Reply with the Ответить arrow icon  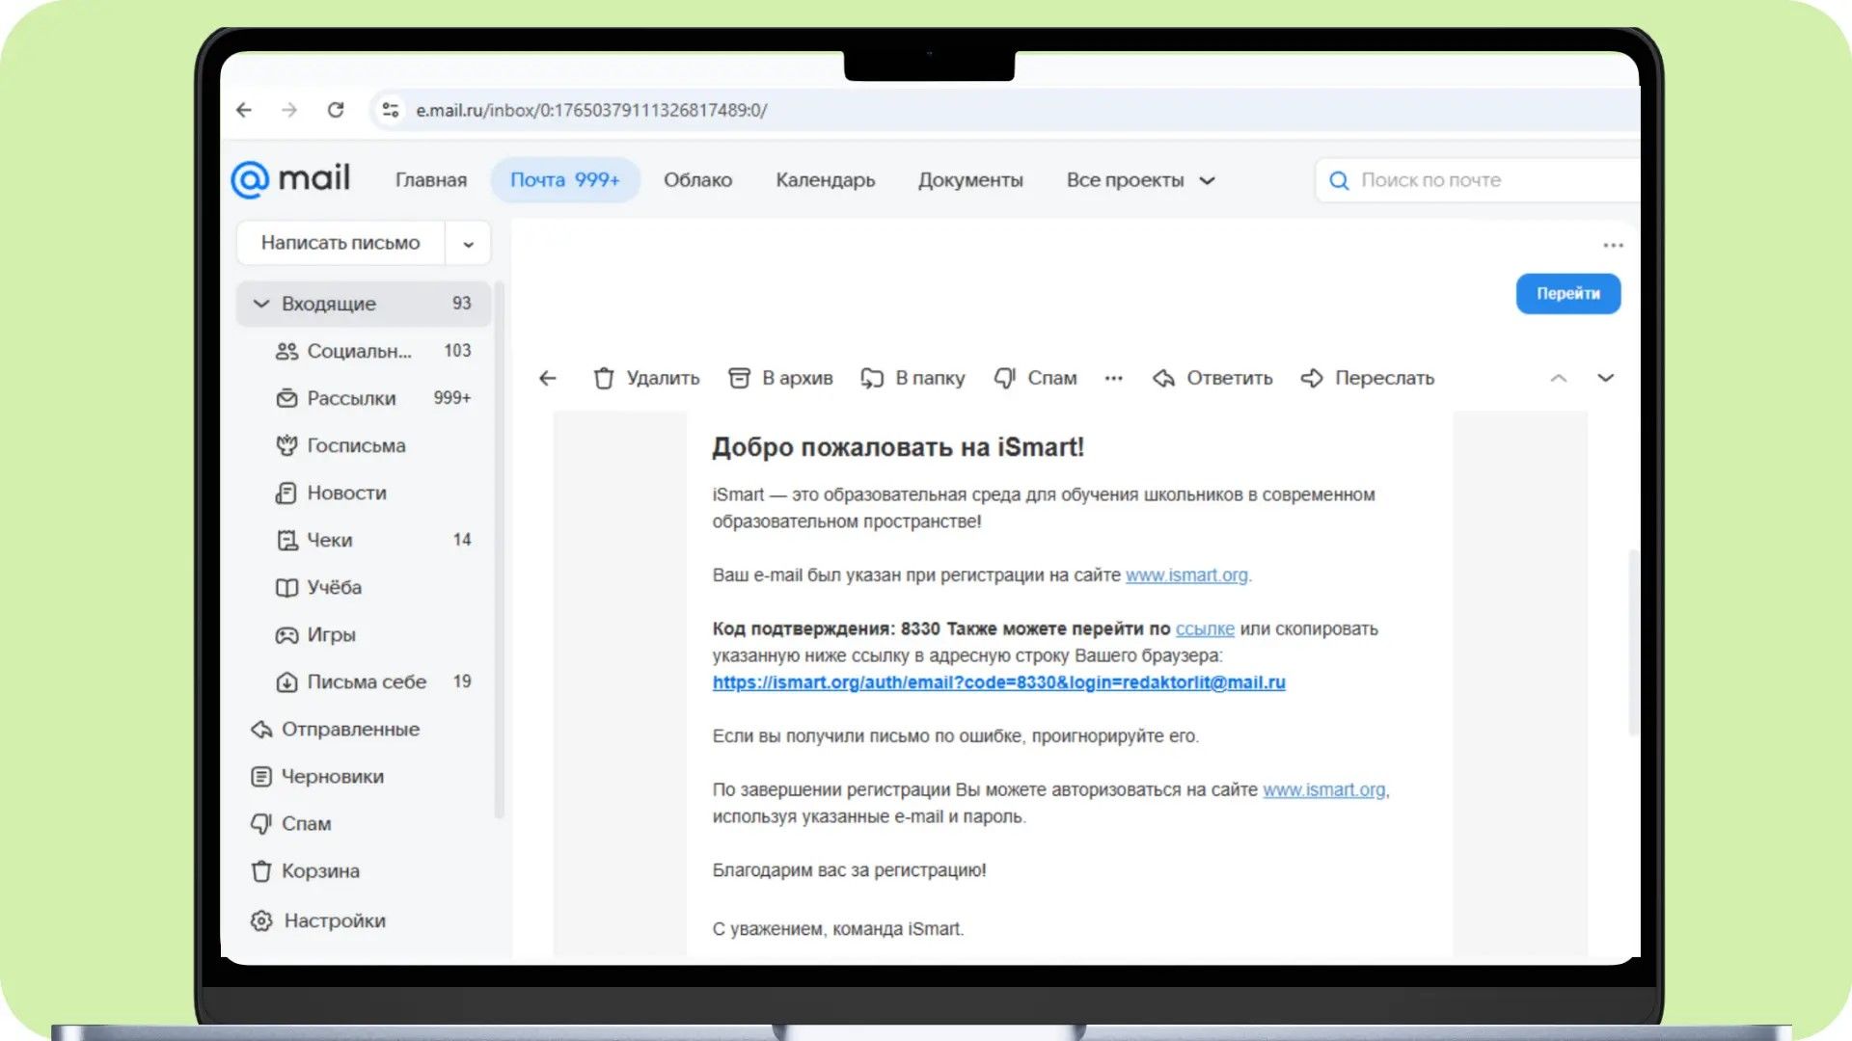point(1163,378)
